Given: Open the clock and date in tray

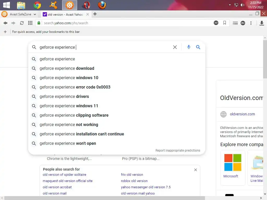Looking at the screenshot, I should 256,5.
